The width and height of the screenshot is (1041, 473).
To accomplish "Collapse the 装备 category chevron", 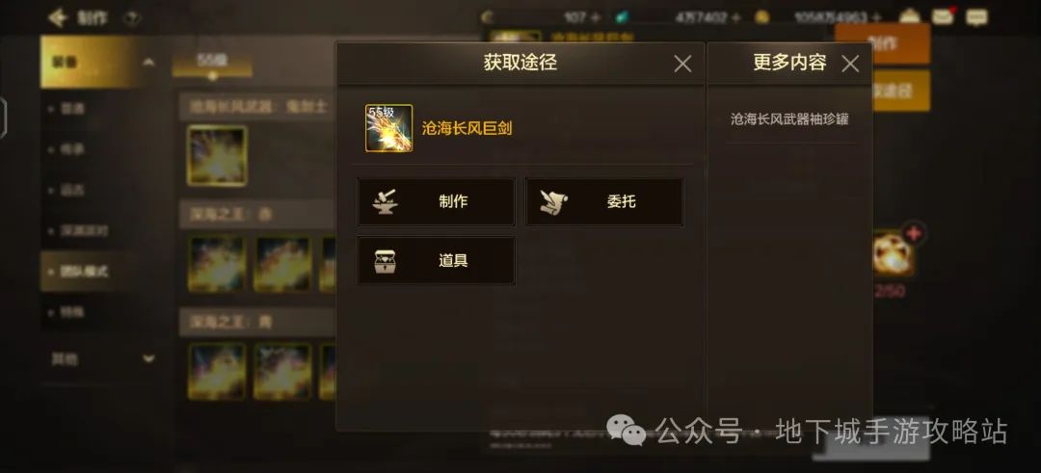I will pos(148,63).
